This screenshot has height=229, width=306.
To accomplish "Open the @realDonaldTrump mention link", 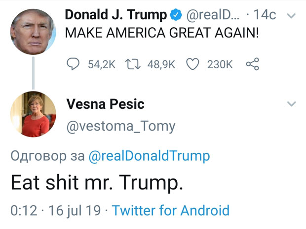I will click(149, 156).
